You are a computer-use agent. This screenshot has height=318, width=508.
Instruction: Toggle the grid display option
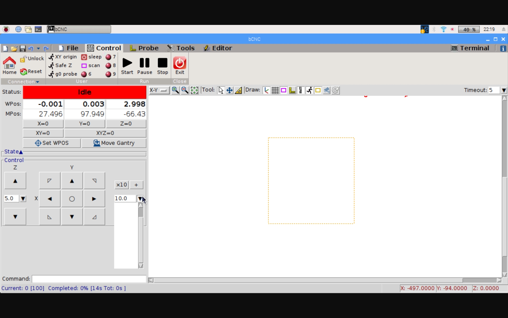(x=275, y=90)
